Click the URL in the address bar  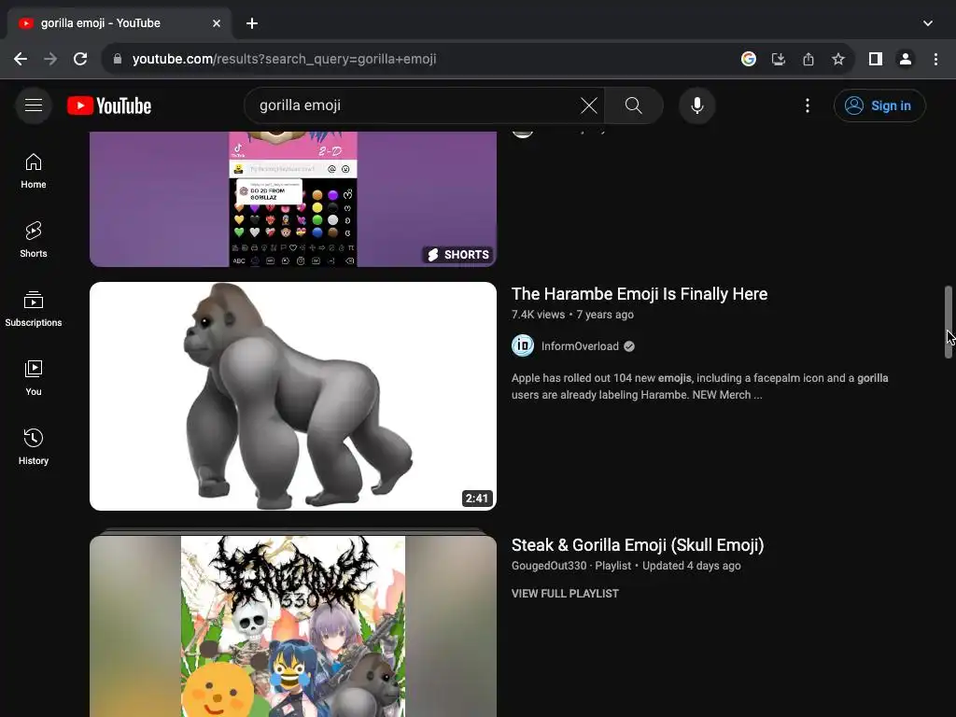coord(284,59)
